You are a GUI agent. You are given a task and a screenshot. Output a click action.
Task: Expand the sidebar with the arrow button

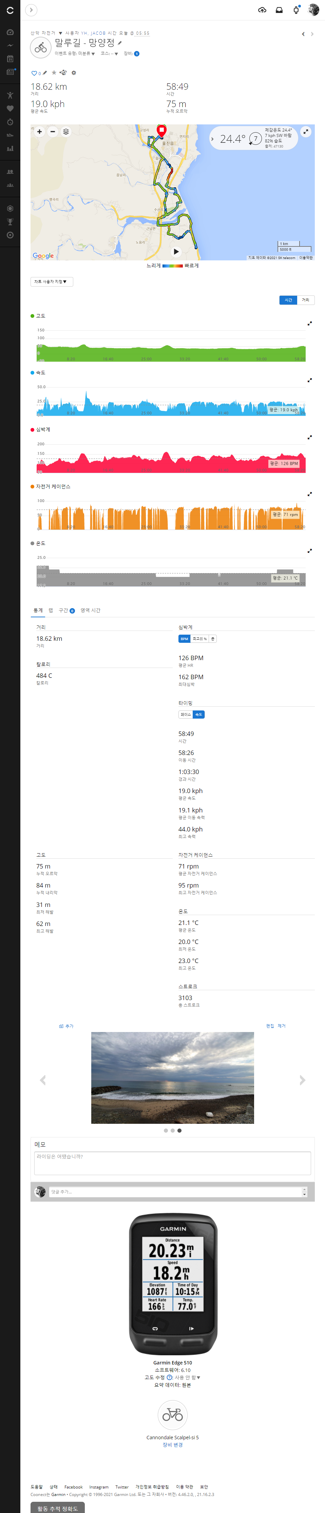pyautogui.click(x=31, y=10)
